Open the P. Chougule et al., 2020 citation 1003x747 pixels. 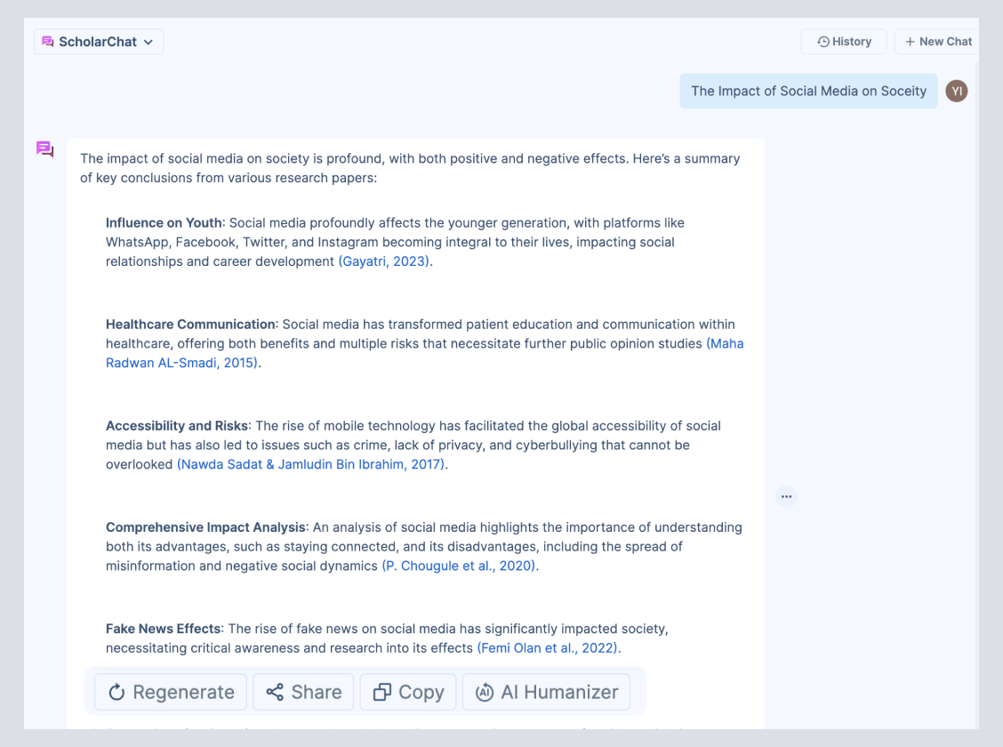click(460, 566)
